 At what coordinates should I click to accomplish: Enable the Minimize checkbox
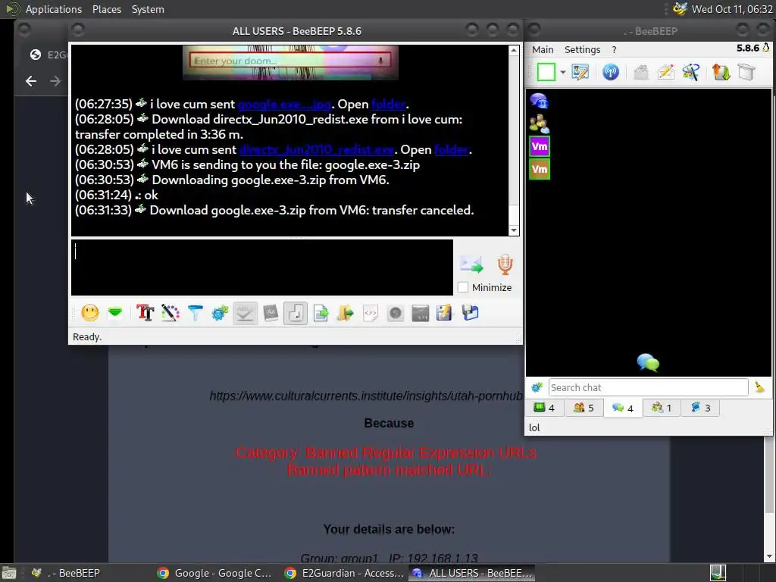pyautogui.click(x=463, y=287)
